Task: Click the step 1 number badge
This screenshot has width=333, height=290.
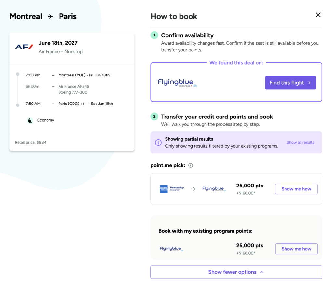Action: [154, 35]
